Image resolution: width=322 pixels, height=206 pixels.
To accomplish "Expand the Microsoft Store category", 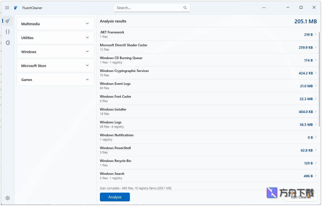I will [55, 66].
